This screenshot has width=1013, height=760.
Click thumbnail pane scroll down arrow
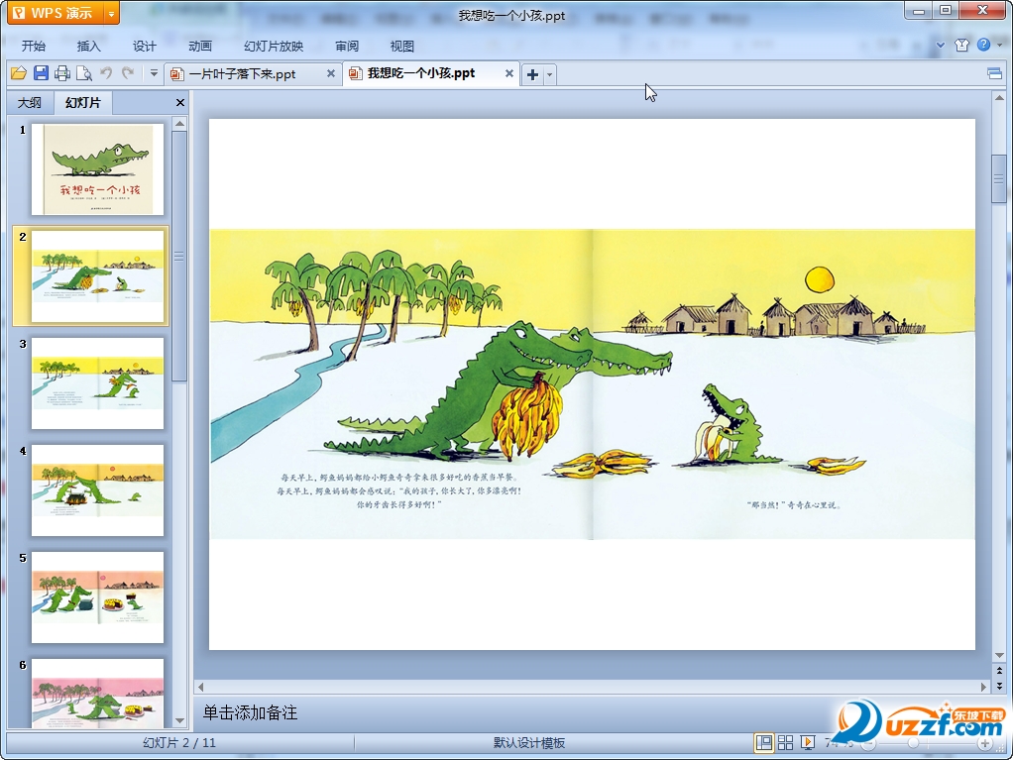point(179,720)
